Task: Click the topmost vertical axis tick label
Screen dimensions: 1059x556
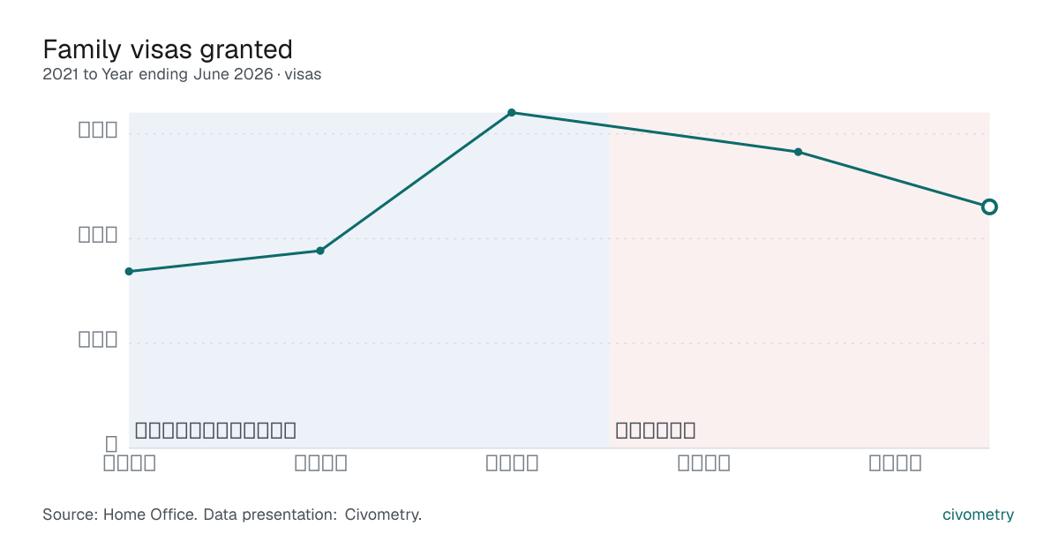Action: (x=98, y=130)
